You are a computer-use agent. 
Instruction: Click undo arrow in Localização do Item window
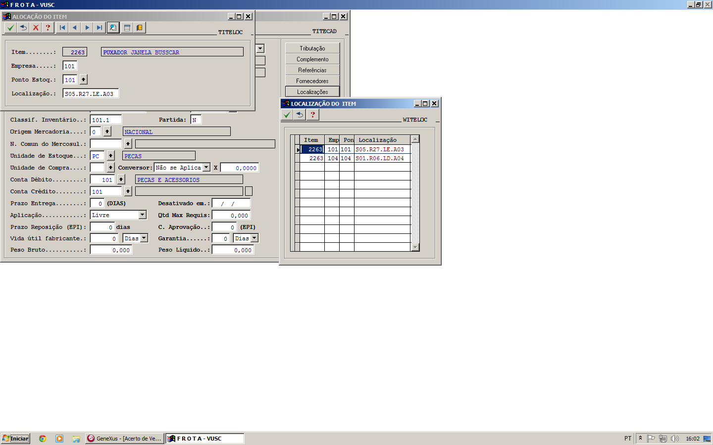pyautogui.click(x=300, y=115)
